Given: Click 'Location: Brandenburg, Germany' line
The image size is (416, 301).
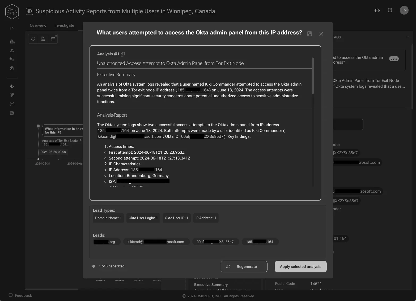Looking at the screenshot, I should [x=139, y=176].
